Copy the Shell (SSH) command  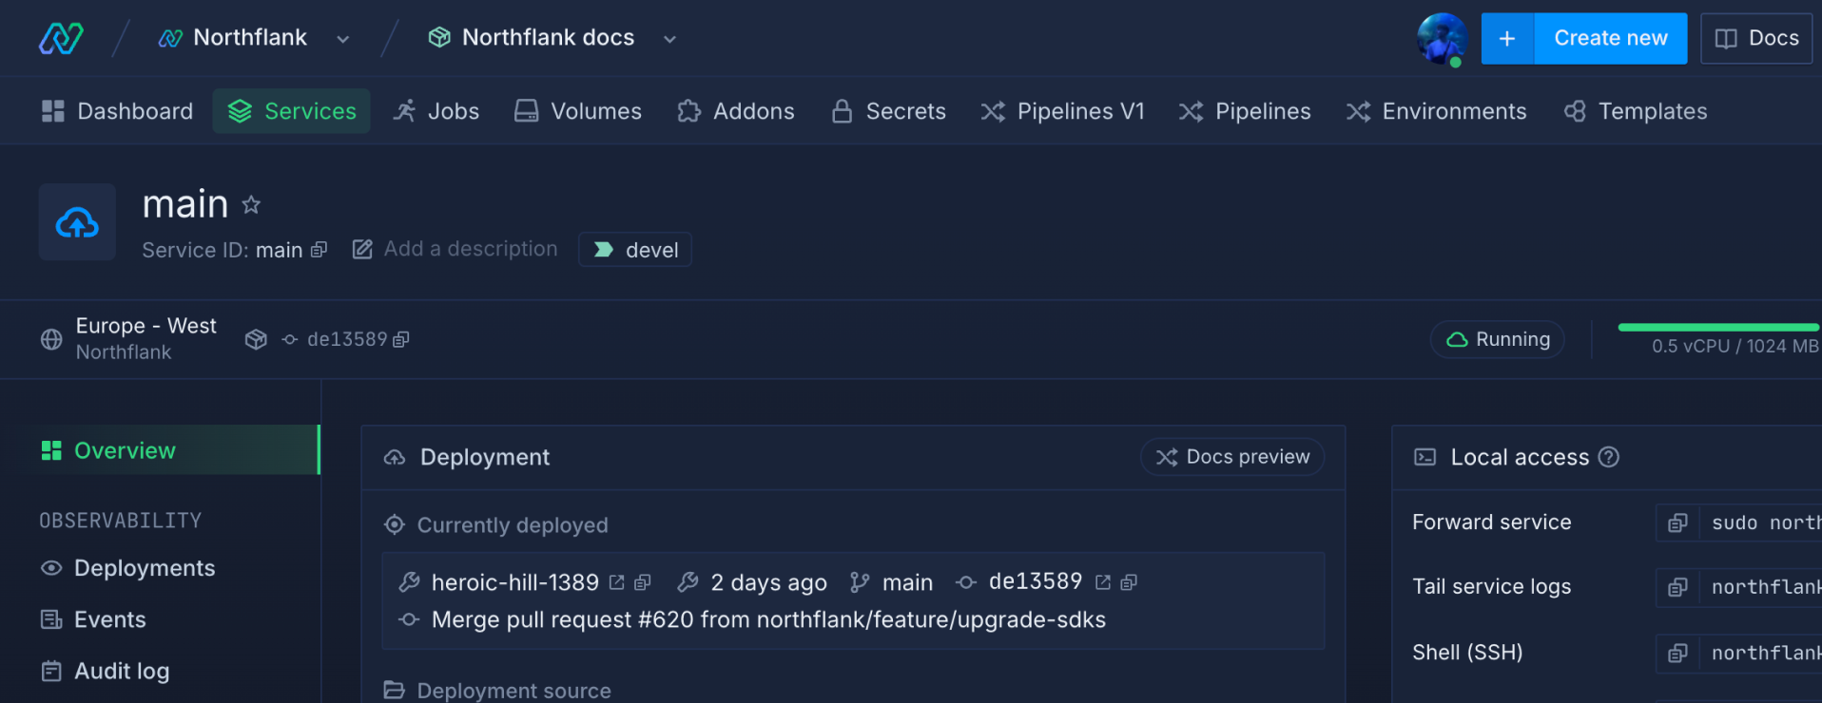[x=1677, y=653]
